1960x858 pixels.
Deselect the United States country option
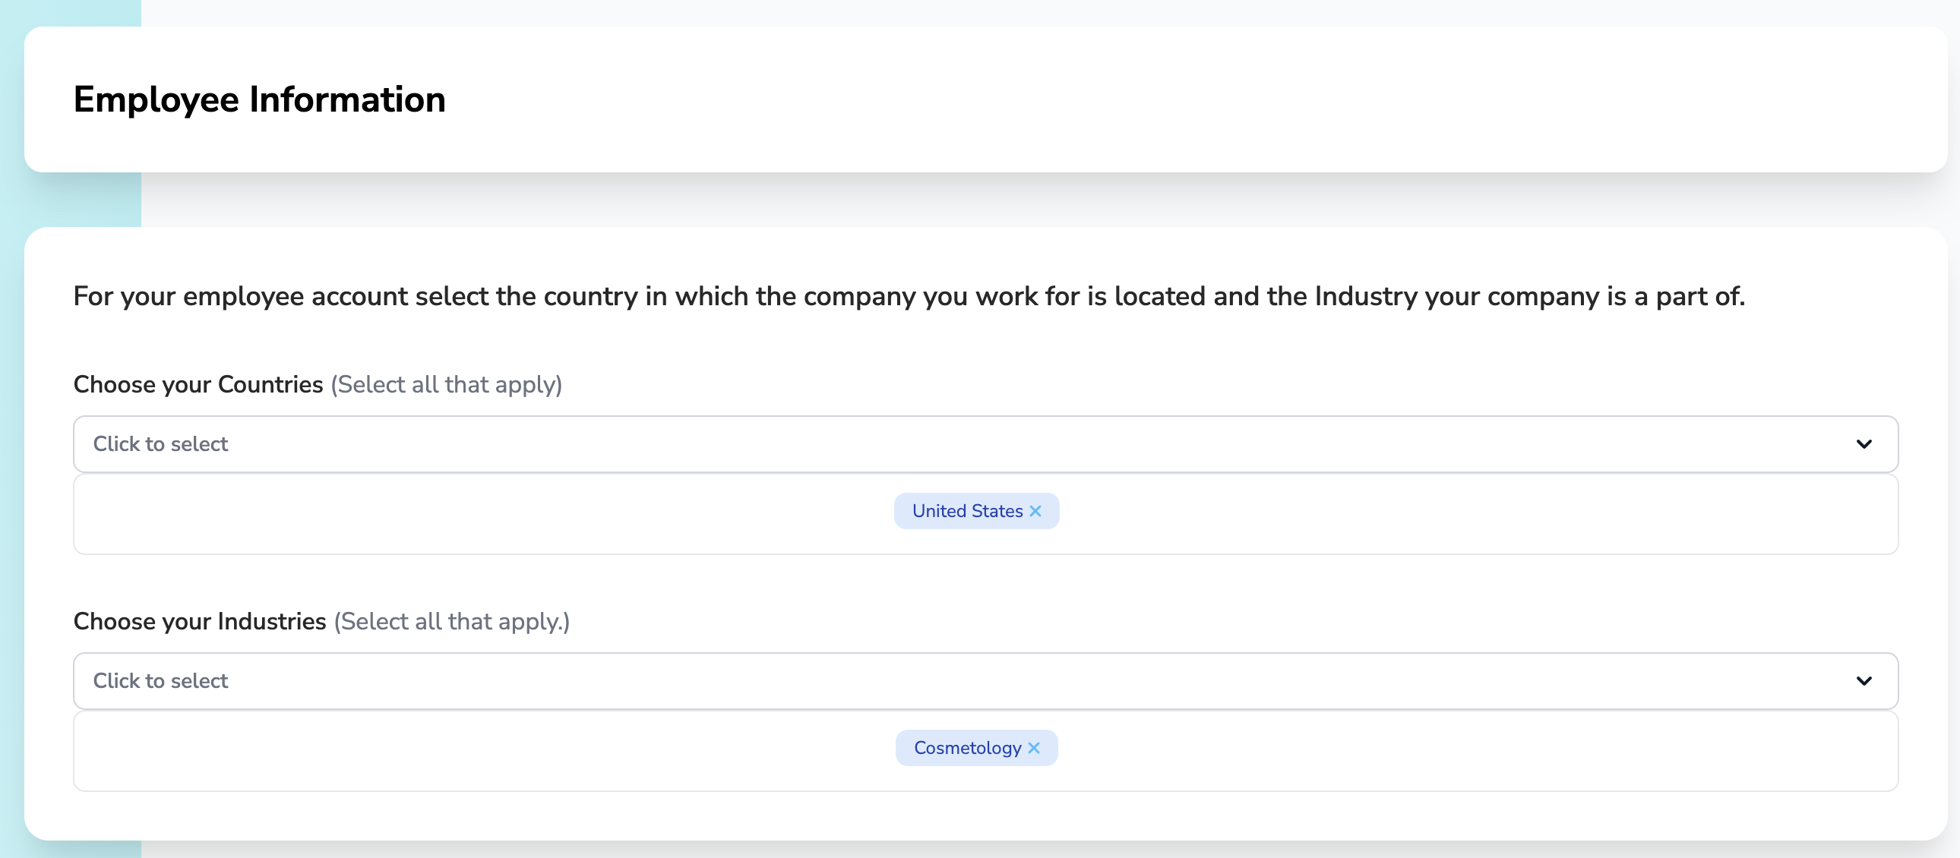(1035, 511)
